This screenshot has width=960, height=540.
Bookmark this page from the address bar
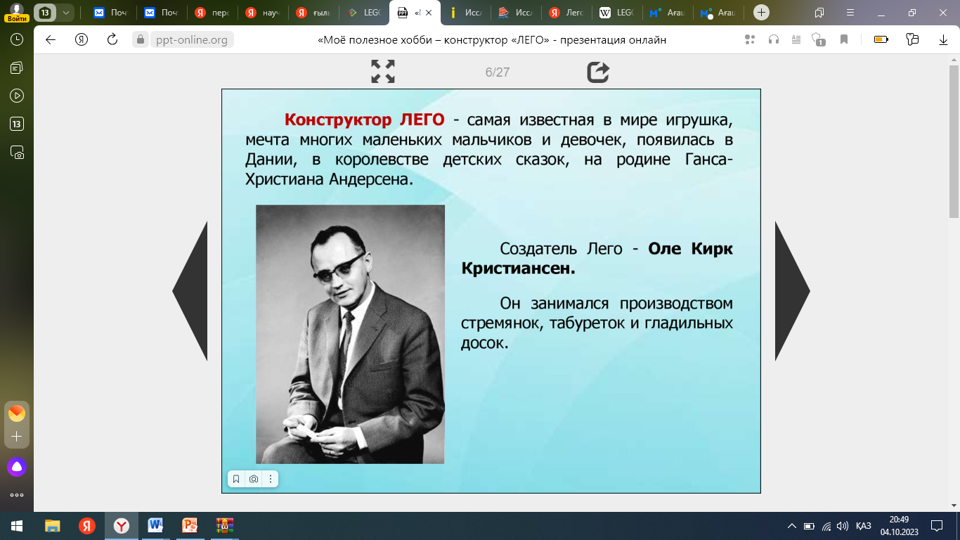click(x=844, y=40)
